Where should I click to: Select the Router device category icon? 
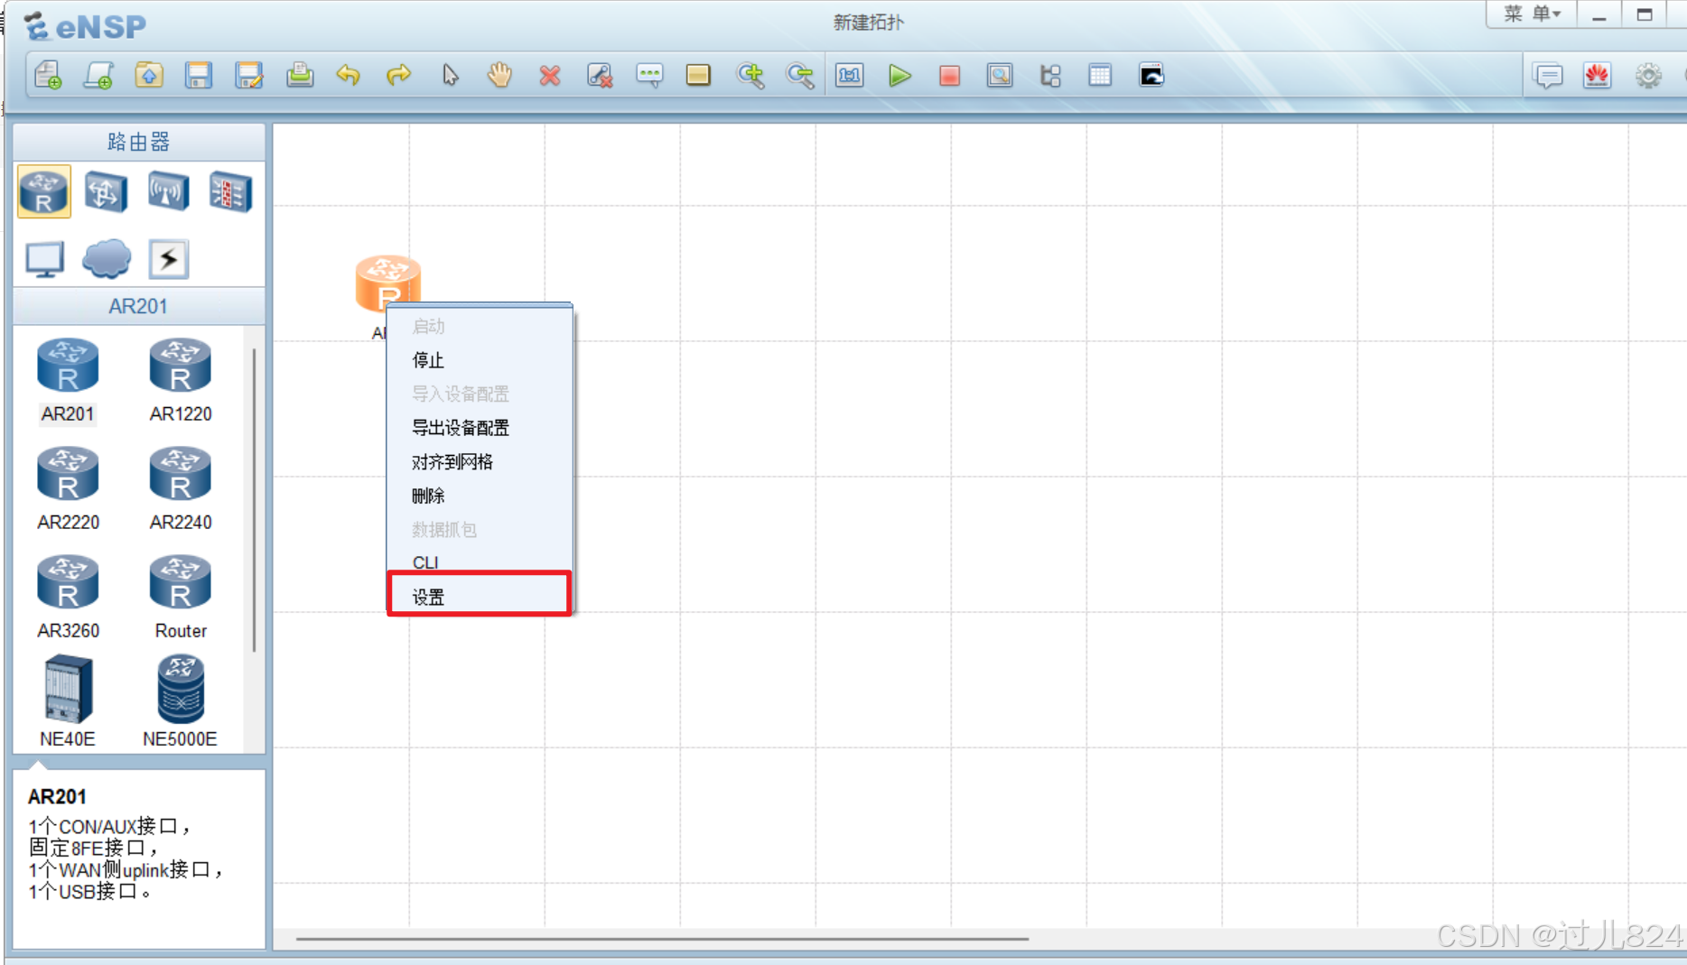tap(42, 191)
